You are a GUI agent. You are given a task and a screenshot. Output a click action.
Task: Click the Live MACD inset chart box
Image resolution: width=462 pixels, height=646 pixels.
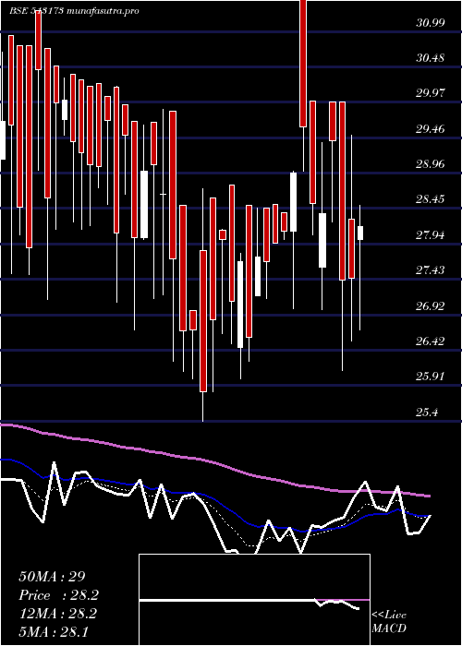pyautogui.click(x=254, y=600)
